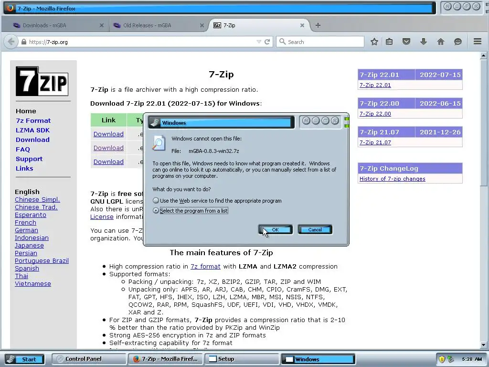489x367 pixels.
Task: Open a new tab with plus button
Action: coord(318,25)
